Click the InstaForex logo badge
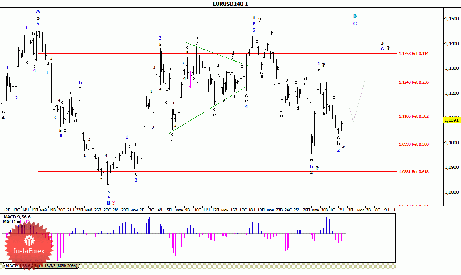 (29, 245)
